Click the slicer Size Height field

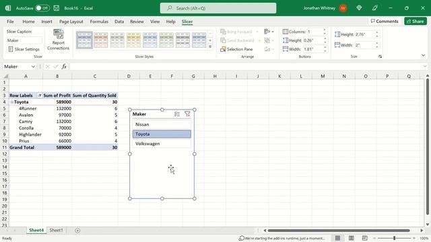point(364,34)
